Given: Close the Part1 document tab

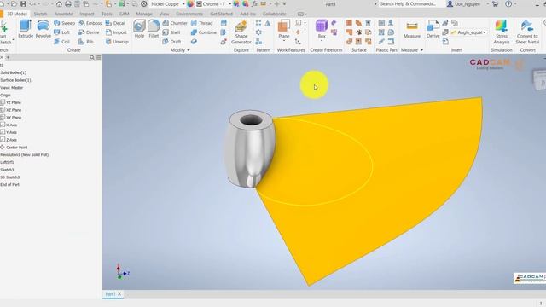Looking at the screenshot, I should tap(119, 294).
